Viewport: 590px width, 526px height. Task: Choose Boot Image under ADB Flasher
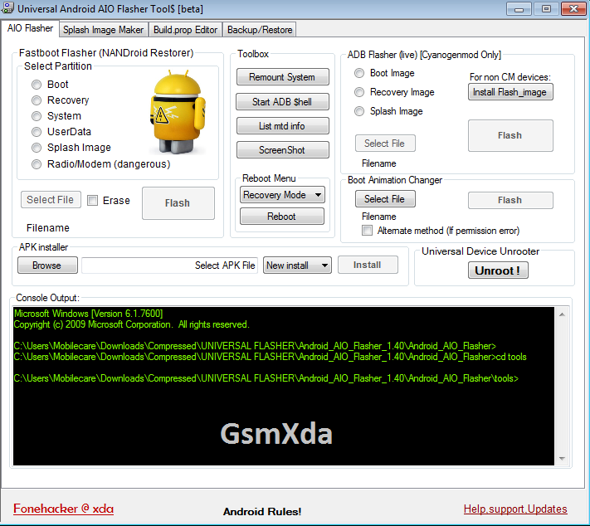click(359, 73)
